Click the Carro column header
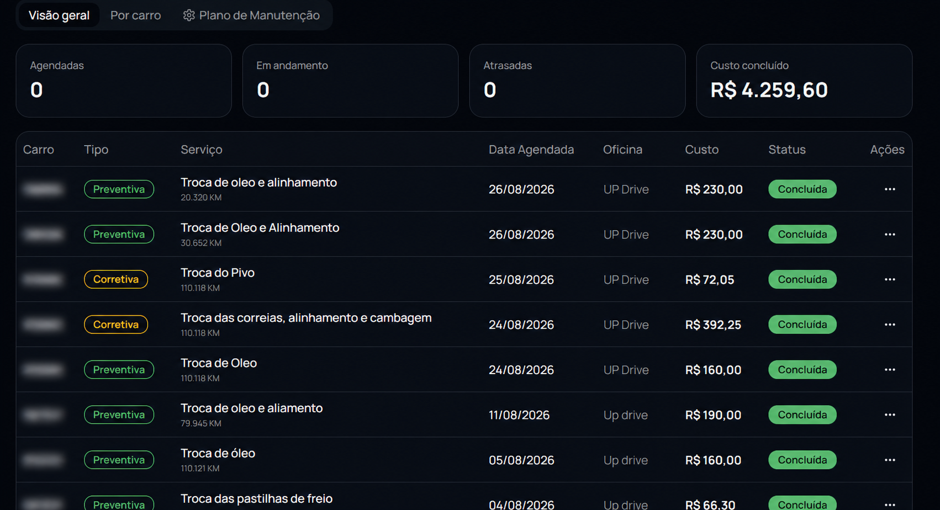This screenshot has height=510, width=940. 39,150
